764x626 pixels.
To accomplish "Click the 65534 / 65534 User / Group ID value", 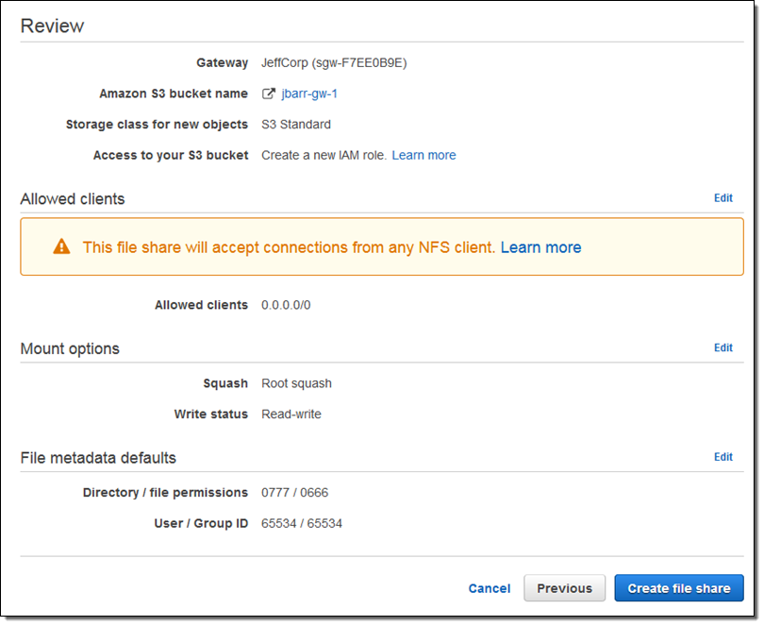I will pyautogui.click(x=301, y=523).
